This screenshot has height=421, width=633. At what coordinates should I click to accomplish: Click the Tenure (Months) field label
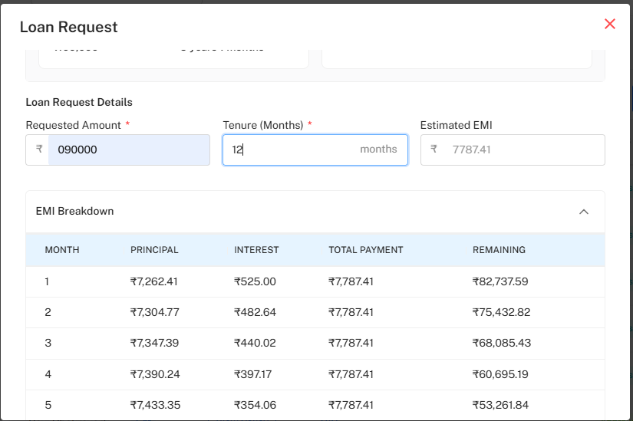pyautogui.click(x=262, y=125)
